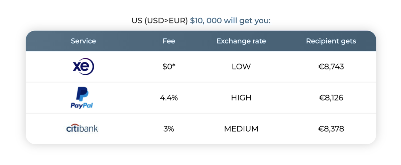Click the PayPal double-P emblem
Viewport: 401px width, 165px height.
click(x=82, y=94)
